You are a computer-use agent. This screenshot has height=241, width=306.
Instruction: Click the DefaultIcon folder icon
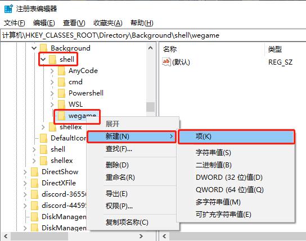tap(43, 138)
